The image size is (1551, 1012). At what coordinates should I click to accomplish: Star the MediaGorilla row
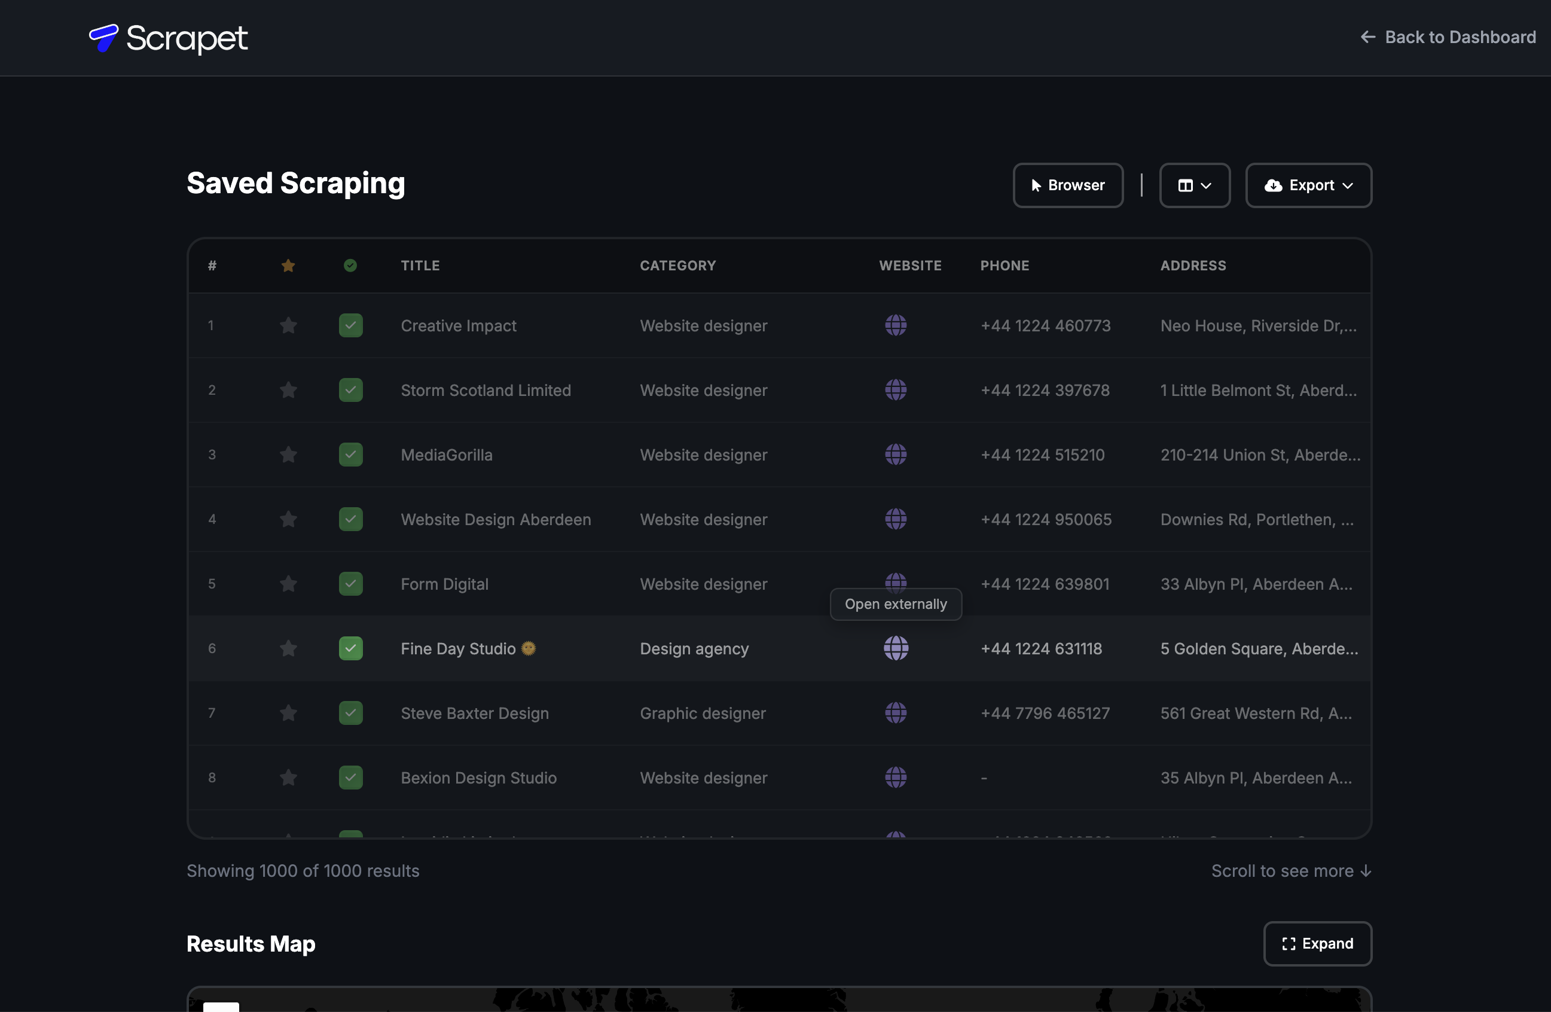288,454
